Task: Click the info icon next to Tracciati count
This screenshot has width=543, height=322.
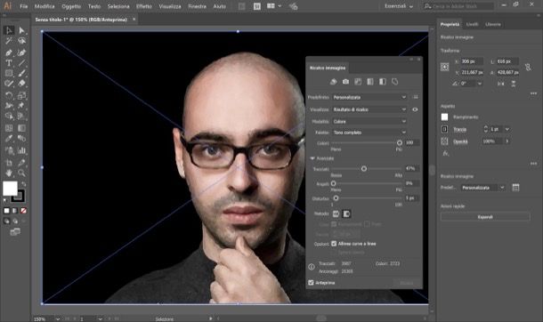Action: 312,267
